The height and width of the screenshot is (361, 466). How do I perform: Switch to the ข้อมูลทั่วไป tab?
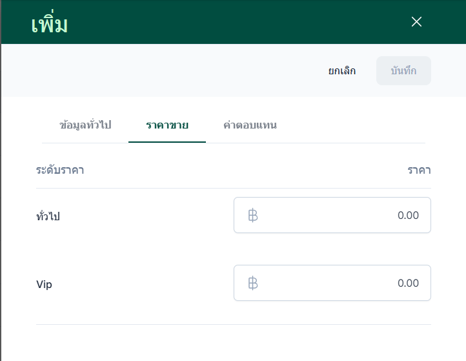[x=85, y=125]
